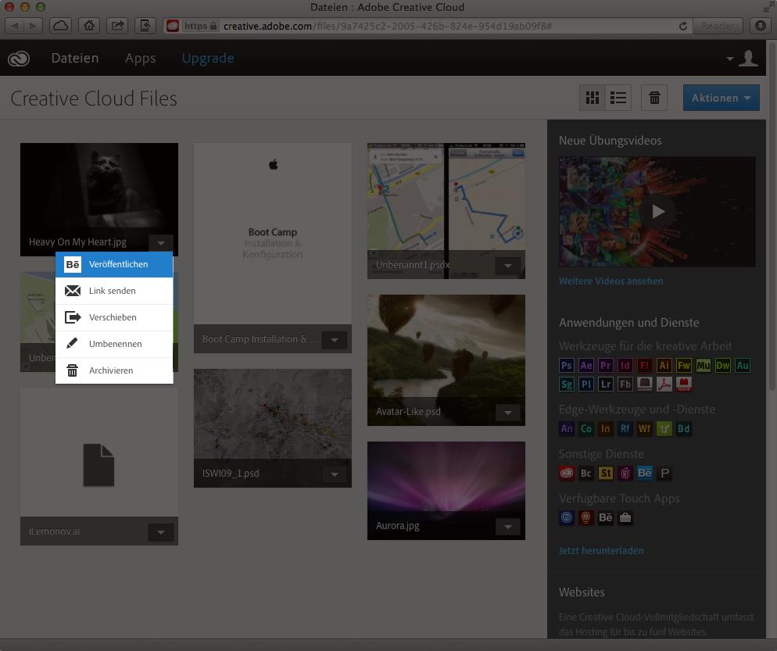Reload the page with the refresh arrow

pyautogui.click(x=683, y=27)
